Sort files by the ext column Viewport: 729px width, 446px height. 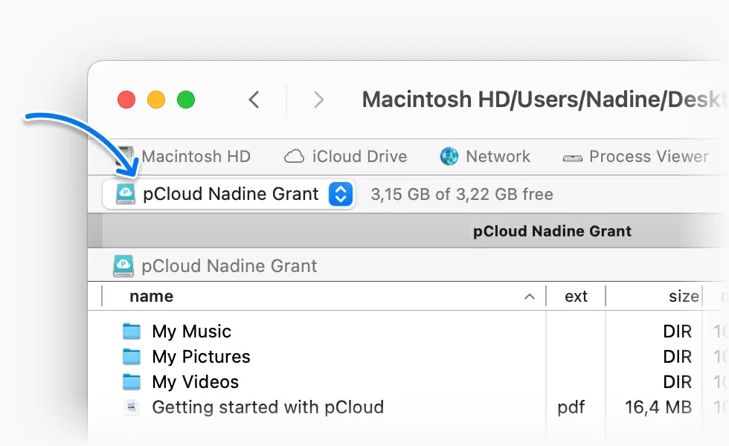pyautogui.click(x=576, y=297)
